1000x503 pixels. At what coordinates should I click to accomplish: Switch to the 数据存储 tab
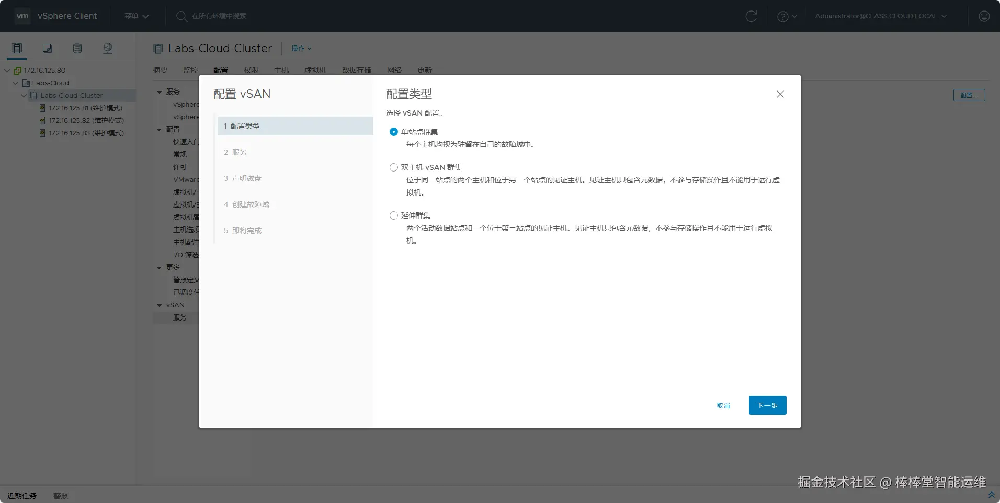pos(357,70)
